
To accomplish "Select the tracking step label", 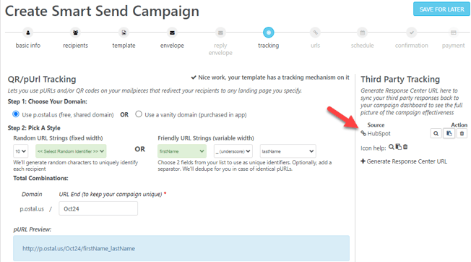I will pos(268,46).
